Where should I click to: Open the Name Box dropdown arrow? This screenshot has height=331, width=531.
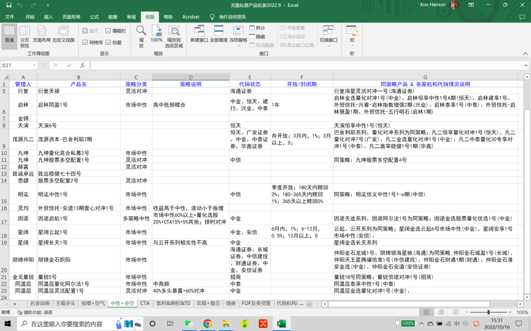point(34,65)
